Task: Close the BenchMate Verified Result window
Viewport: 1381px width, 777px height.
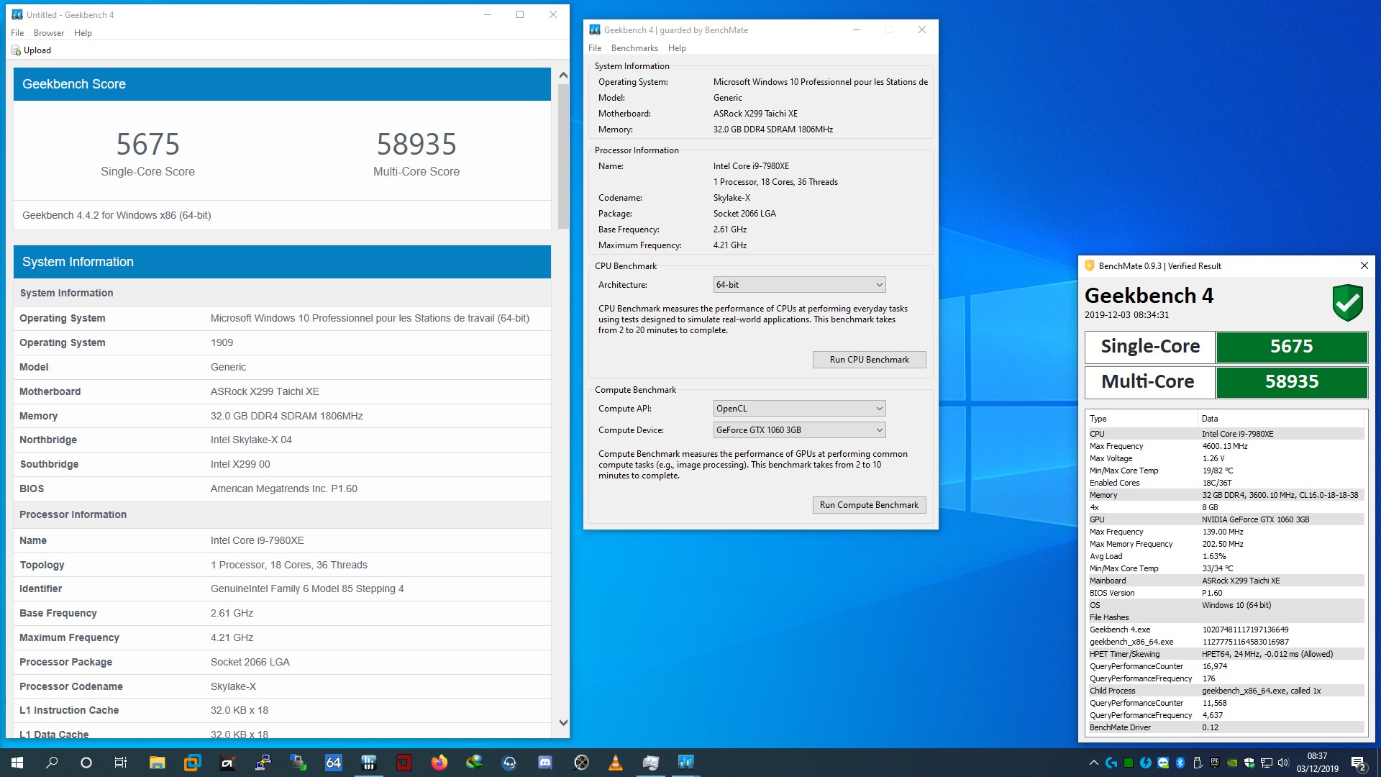Action: point(1364,265)
